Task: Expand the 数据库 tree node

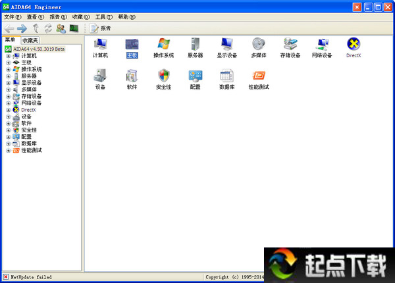Action: [9, 143]
